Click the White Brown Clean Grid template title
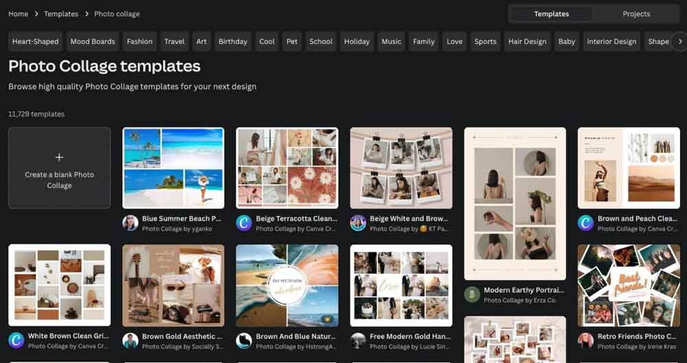Viewport: 687px width, 363px height. pyautogui.click(x=67, y=337)
